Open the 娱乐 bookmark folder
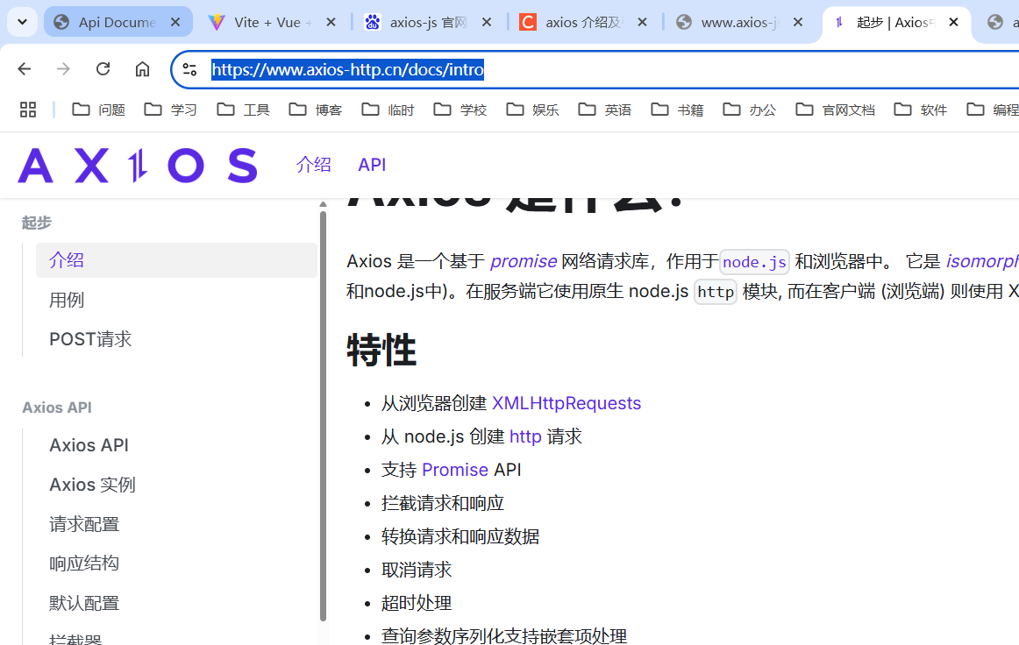This screenshot has height=645, width=1019. click(532, 110)
